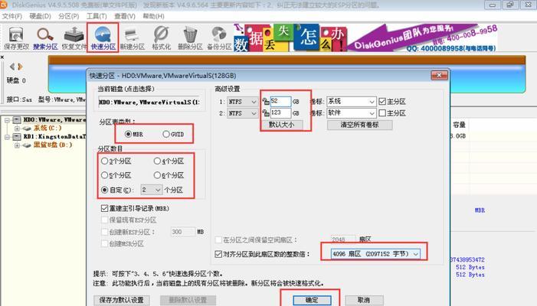Close the Quick Partition dialog
This screenshot has height=306, width=537.
point(439,75)
